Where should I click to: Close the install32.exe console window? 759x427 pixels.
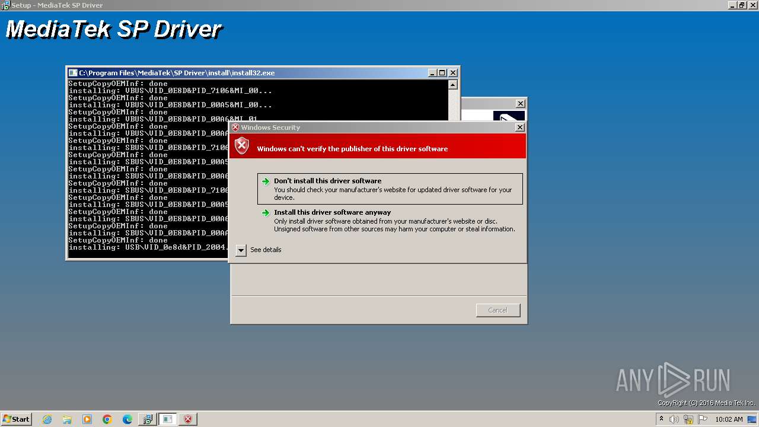pos(453,73)
